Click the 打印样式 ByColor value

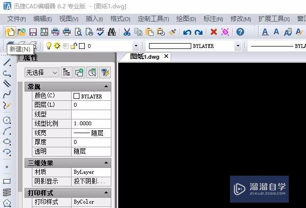(91, 202)
